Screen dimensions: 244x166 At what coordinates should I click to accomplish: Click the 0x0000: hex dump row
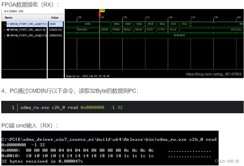point(106,150)
